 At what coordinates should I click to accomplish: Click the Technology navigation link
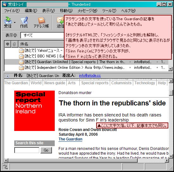click(x=145, y=83)
